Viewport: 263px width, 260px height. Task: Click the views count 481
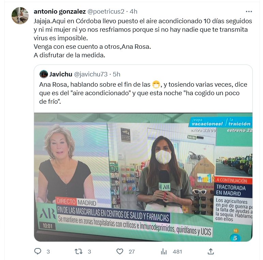coord(177,251)
